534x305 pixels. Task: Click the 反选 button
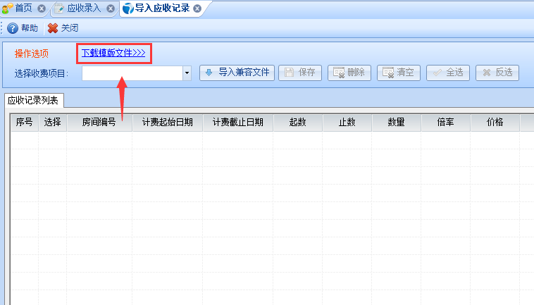tap(497, 73)
